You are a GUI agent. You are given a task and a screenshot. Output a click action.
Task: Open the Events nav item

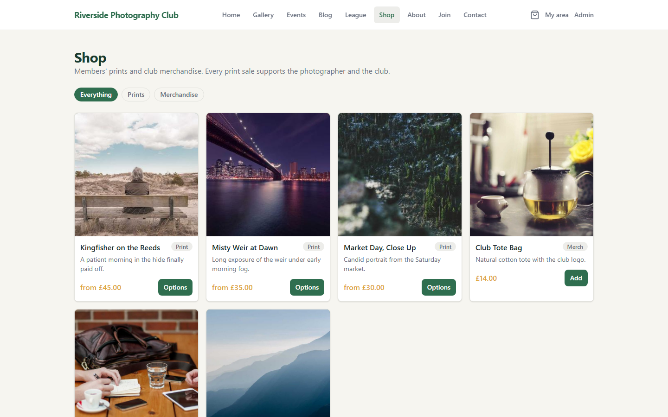point(296,15)
